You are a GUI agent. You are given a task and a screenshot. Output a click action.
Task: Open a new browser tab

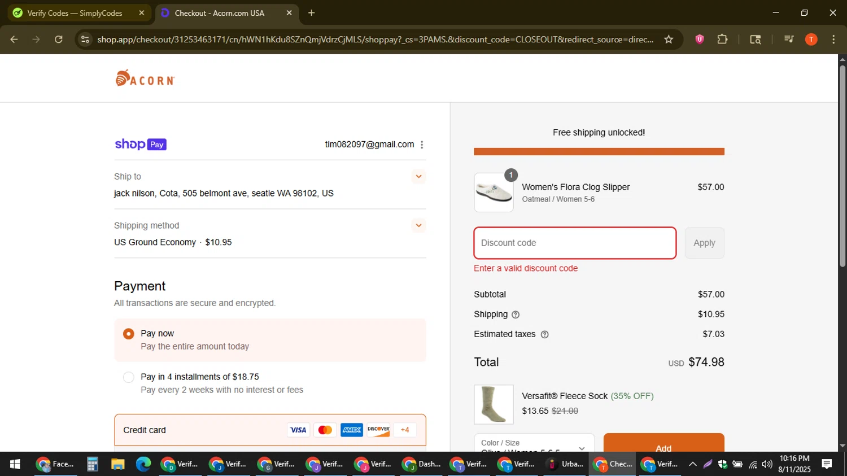point(311,13)
